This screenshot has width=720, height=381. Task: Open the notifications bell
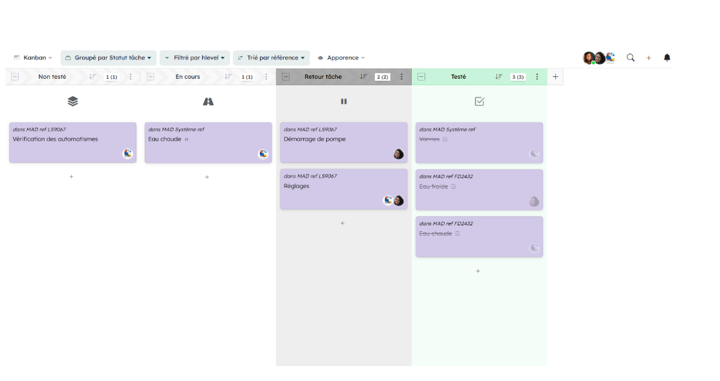click(667, 57)
